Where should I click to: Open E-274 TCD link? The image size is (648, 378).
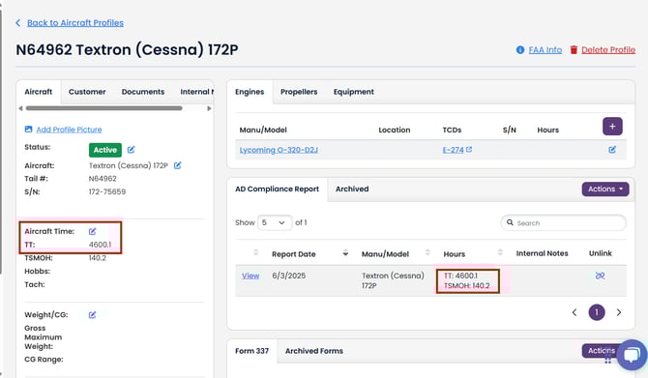tap(453, 150)
